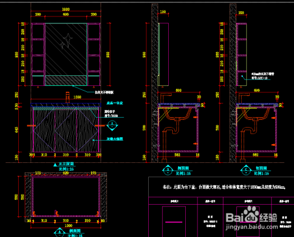Click the sparkle star symbol on the mirror
The height and width of the screenshot is (237, 294).
pyautogui.click(x=66, y=41)
